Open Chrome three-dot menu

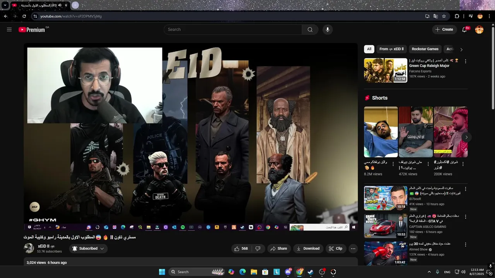490,16
